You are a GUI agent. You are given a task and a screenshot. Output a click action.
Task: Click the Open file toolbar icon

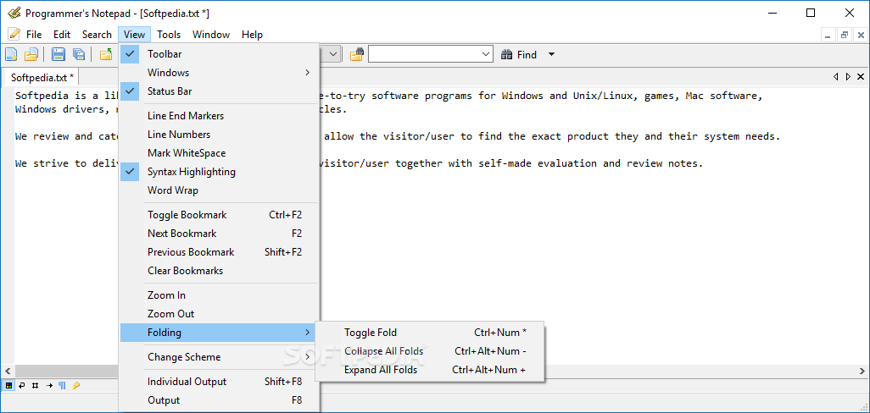coord(31,54)
